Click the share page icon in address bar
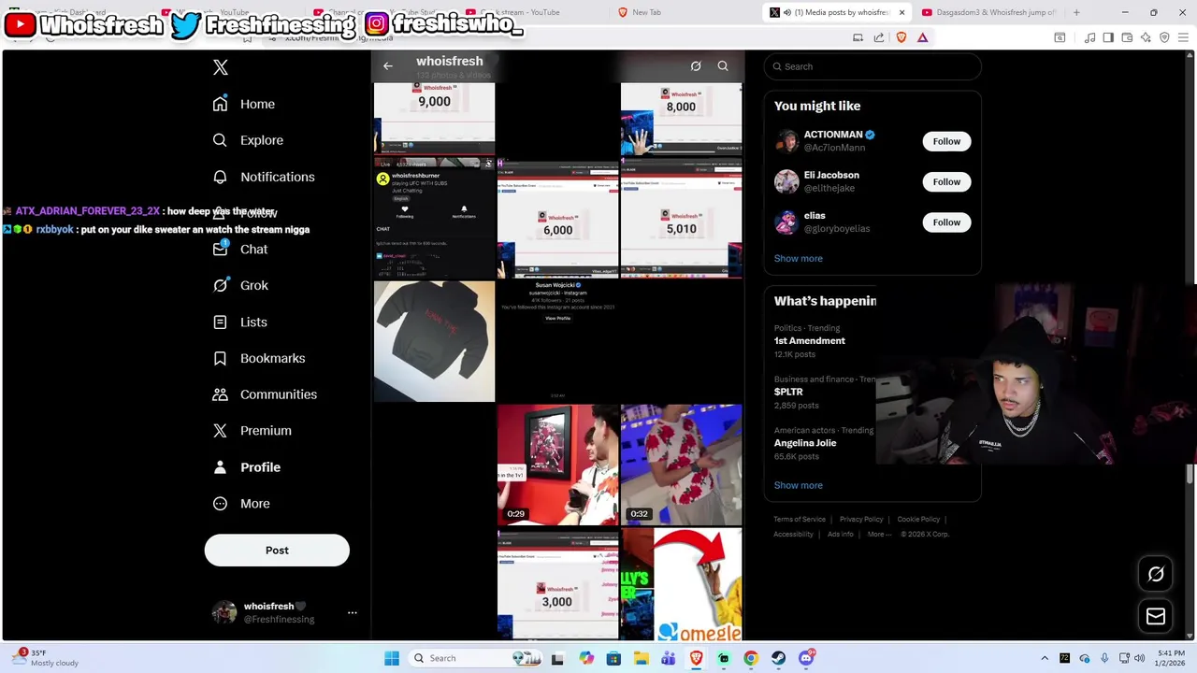 pos(879,37)
